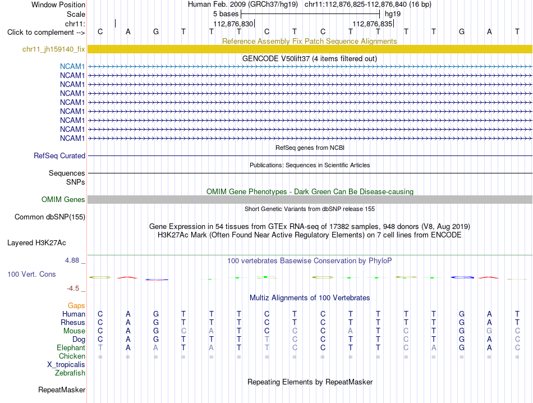This screenshot has width=533, height=403.
Task: Open the 100 Vert. Cons label
Action: 31,274
